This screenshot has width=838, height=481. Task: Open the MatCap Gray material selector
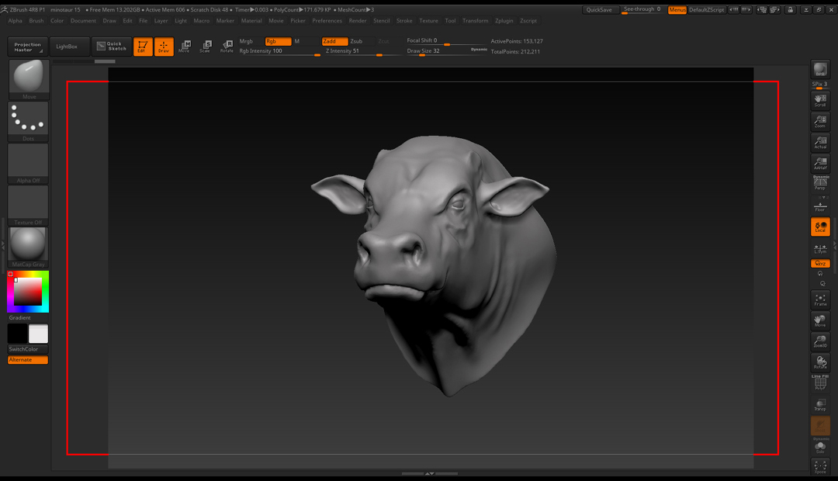(x=29, y=247)
